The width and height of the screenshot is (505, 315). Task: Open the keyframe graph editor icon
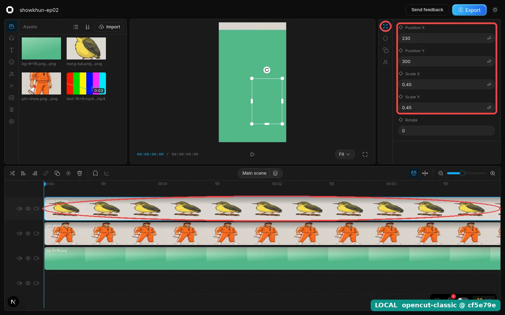(x=107, y=173)
